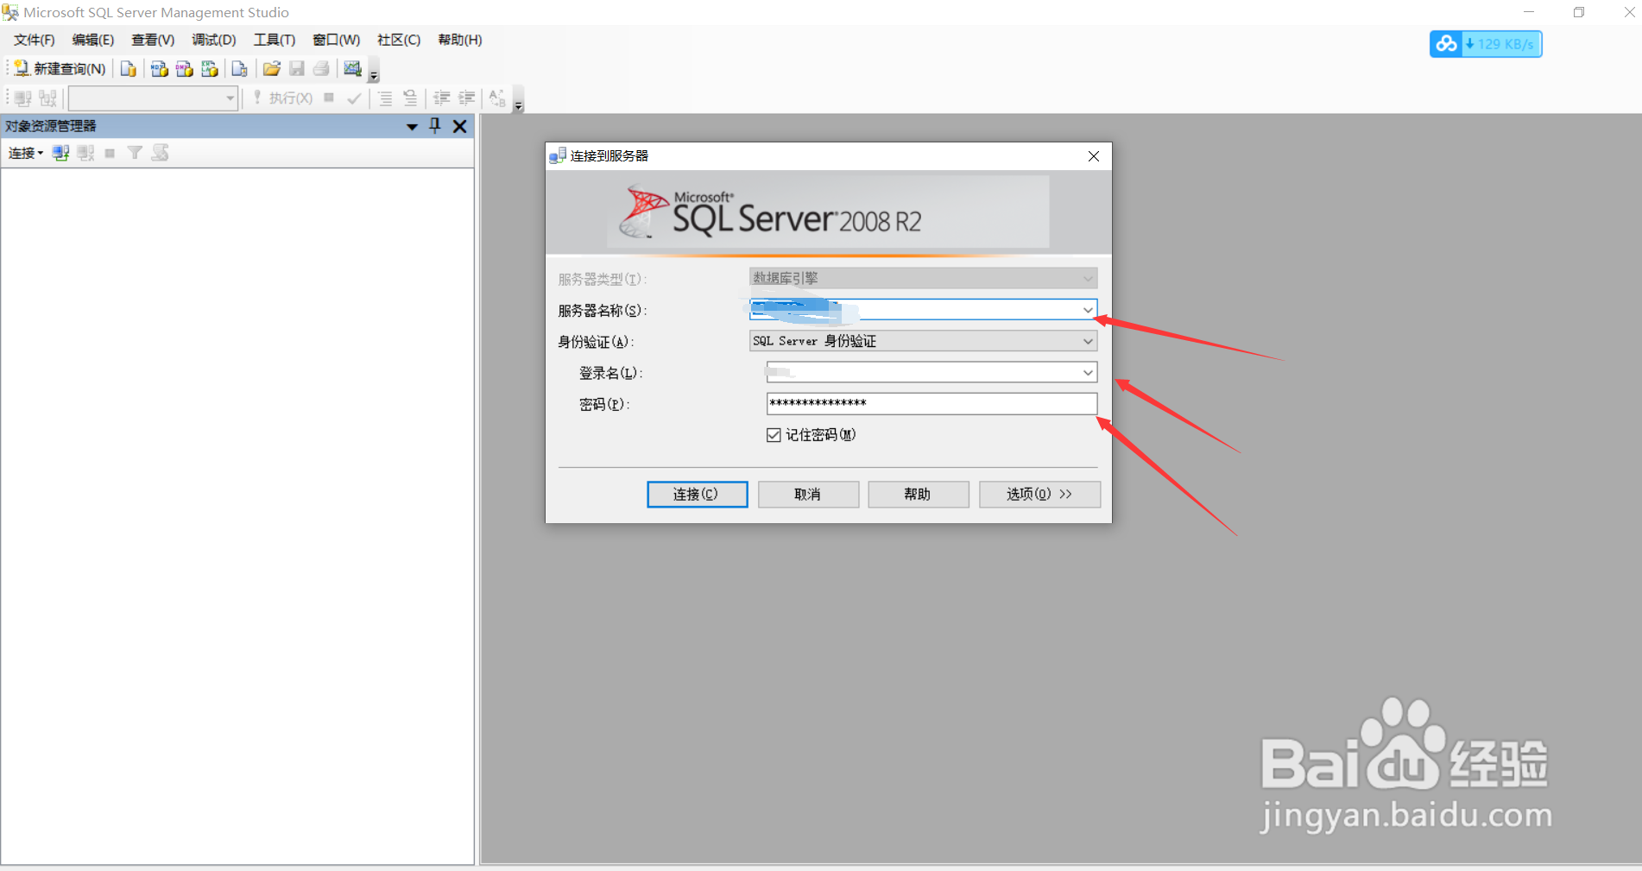Open the Activity Monitor icon

(x=352, y=69)
